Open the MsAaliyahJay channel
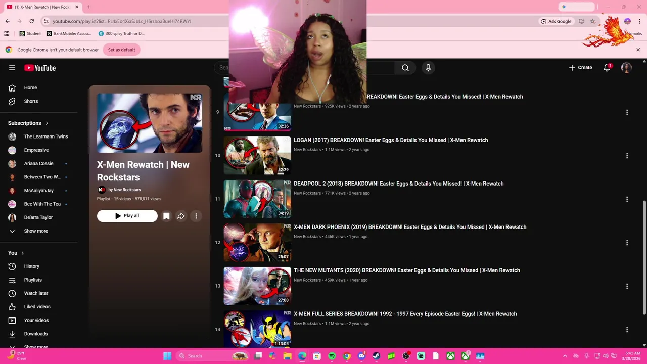The width and height of the screenshot is (647, 364). coord(39,191)
